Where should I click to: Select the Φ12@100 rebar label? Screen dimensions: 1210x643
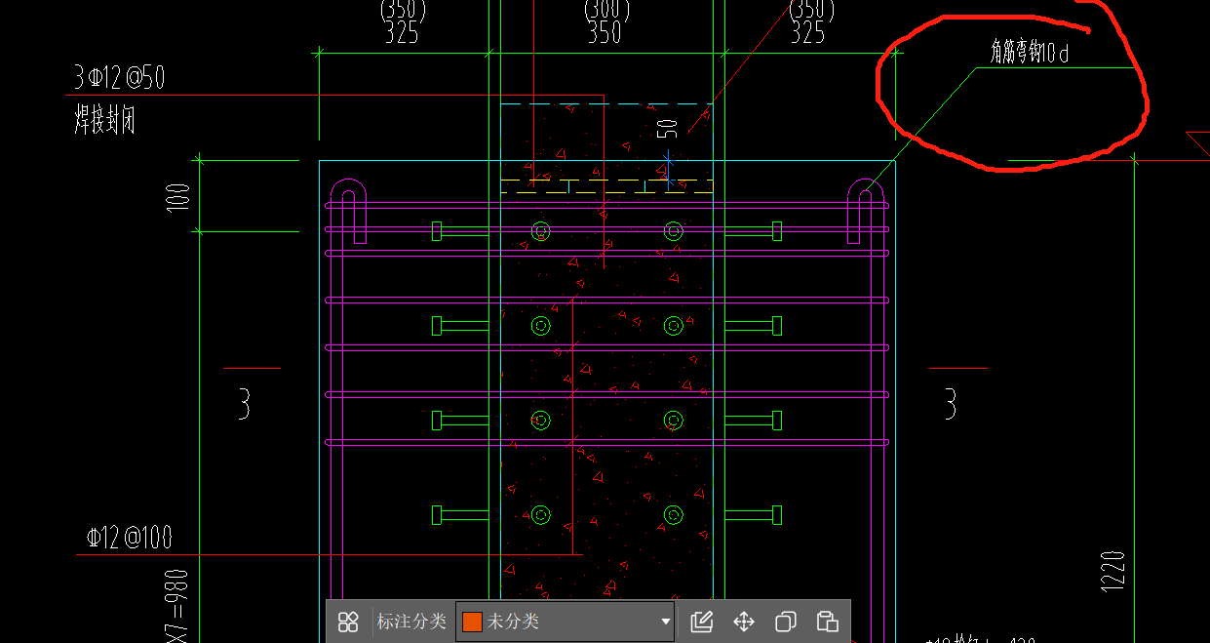[129, 538]
